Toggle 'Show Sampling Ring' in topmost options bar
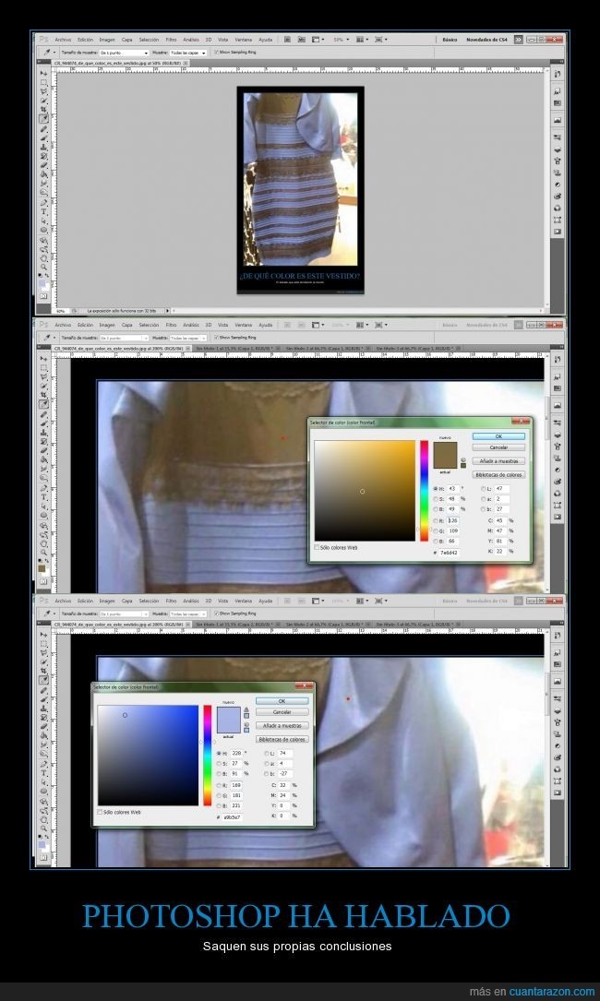600x1001 pixels. (x=215, y=53)
